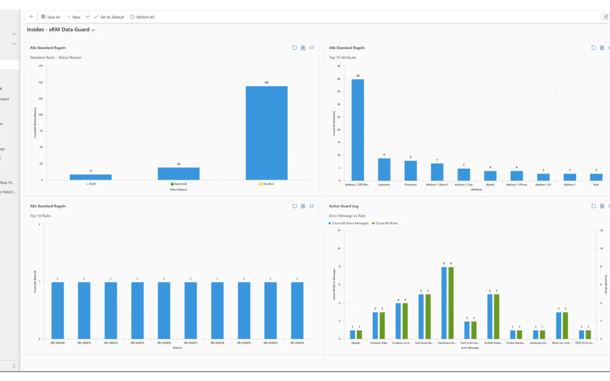Collapse the second sidebar group chevron
Screen dimensions: 610x381
pyautogui.click(x=14, y=43)
